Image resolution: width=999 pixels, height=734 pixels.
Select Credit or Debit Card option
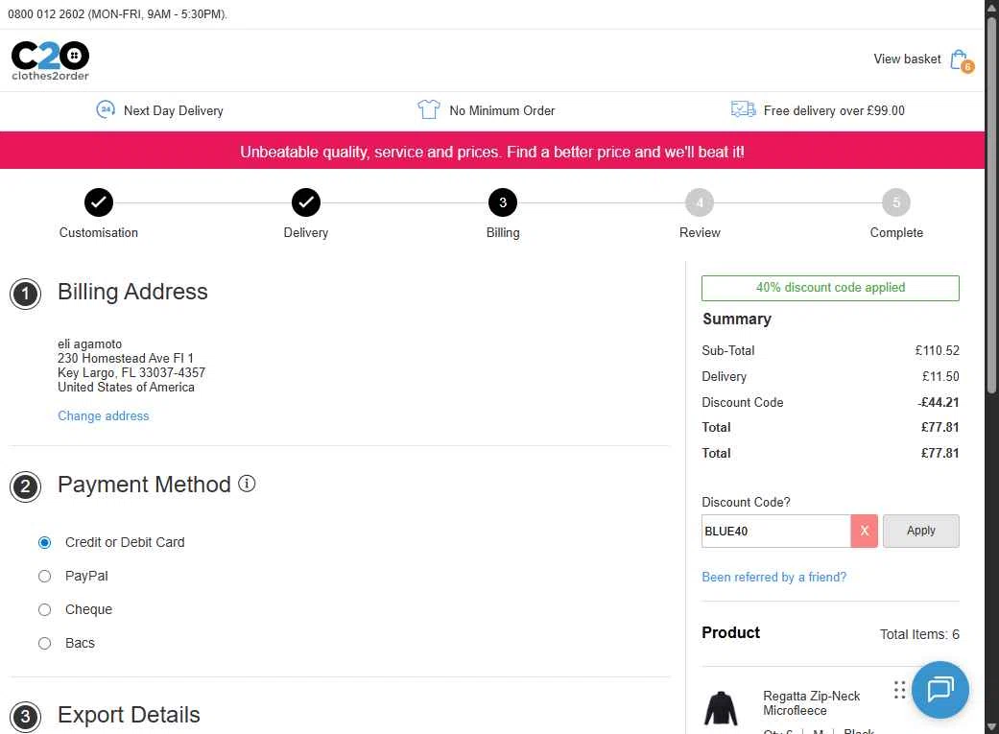coord(44,542)
